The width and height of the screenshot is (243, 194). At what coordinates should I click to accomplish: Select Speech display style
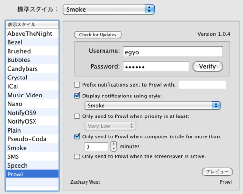tap(32, 165)
